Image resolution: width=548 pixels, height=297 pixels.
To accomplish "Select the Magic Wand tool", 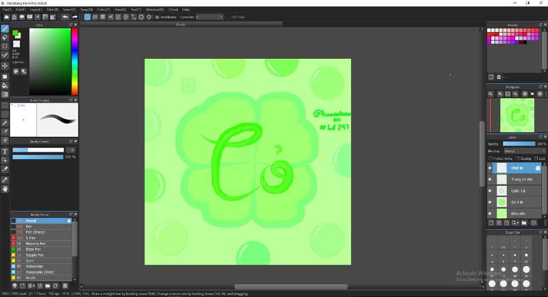I will (5, 123).
